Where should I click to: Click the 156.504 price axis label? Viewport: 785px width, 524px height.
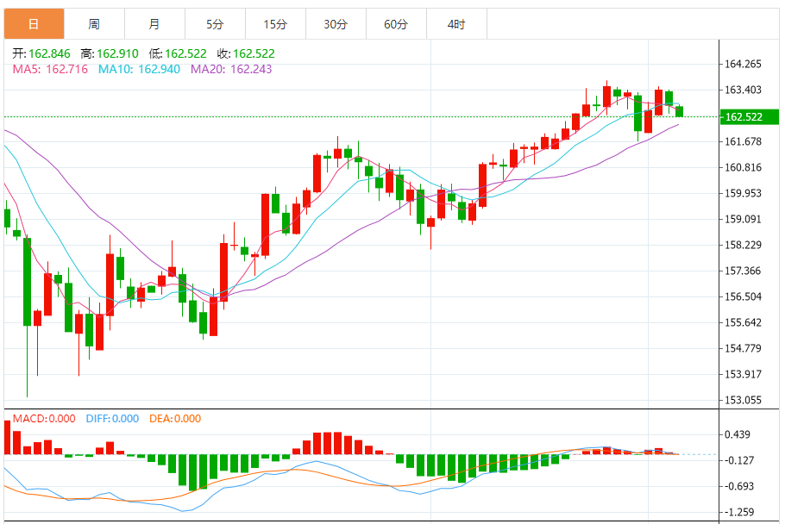pos(743,296)
